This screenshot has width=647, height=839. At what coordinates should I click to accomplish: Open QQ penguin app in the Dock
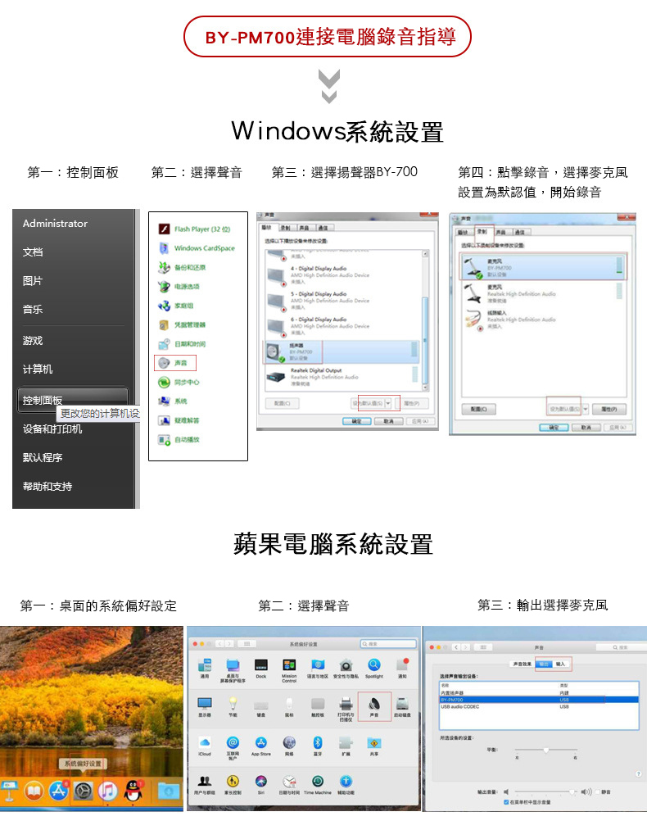pyautogui.click(x=133, y=791)
